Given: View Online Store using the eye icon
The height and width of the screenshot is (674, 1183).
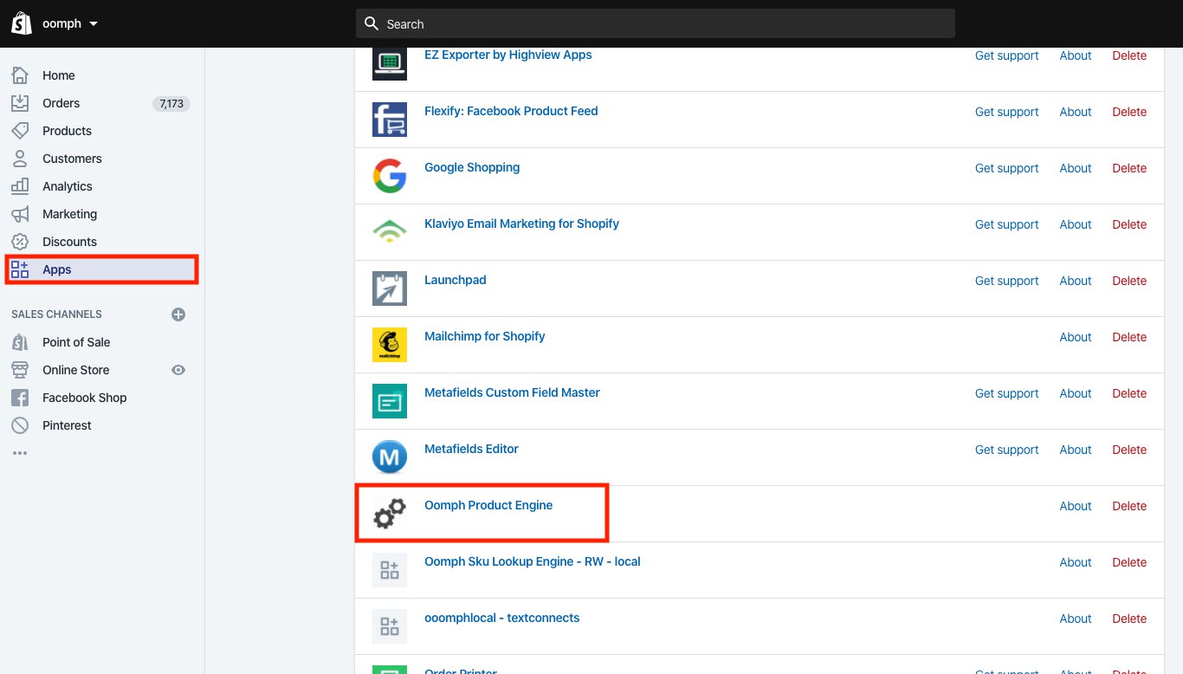Looking at the screenshot, I should 178,370.
